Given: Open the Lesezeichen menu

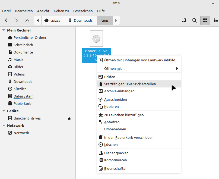Looking at the screenshot, I should tap(83, 11).
